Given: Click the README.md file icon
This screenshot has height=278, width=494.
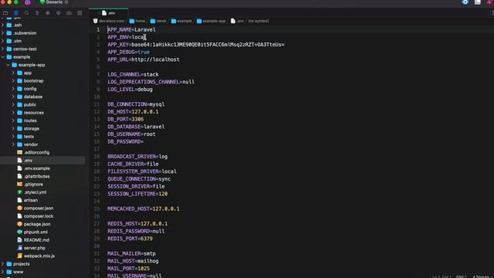Looking at the screenshot, I should coord(19,240).
